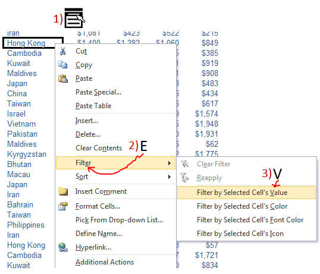
Task: Select the $1,574 value cell
Action: pos(207,114)
